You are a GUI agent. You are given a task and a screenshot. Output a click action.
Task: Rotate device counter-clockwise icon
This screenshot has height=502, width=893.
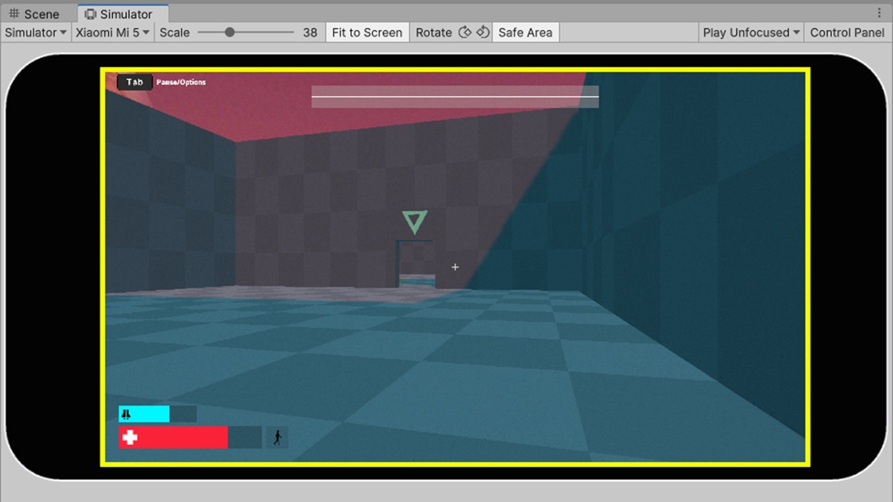click(465, 32)
